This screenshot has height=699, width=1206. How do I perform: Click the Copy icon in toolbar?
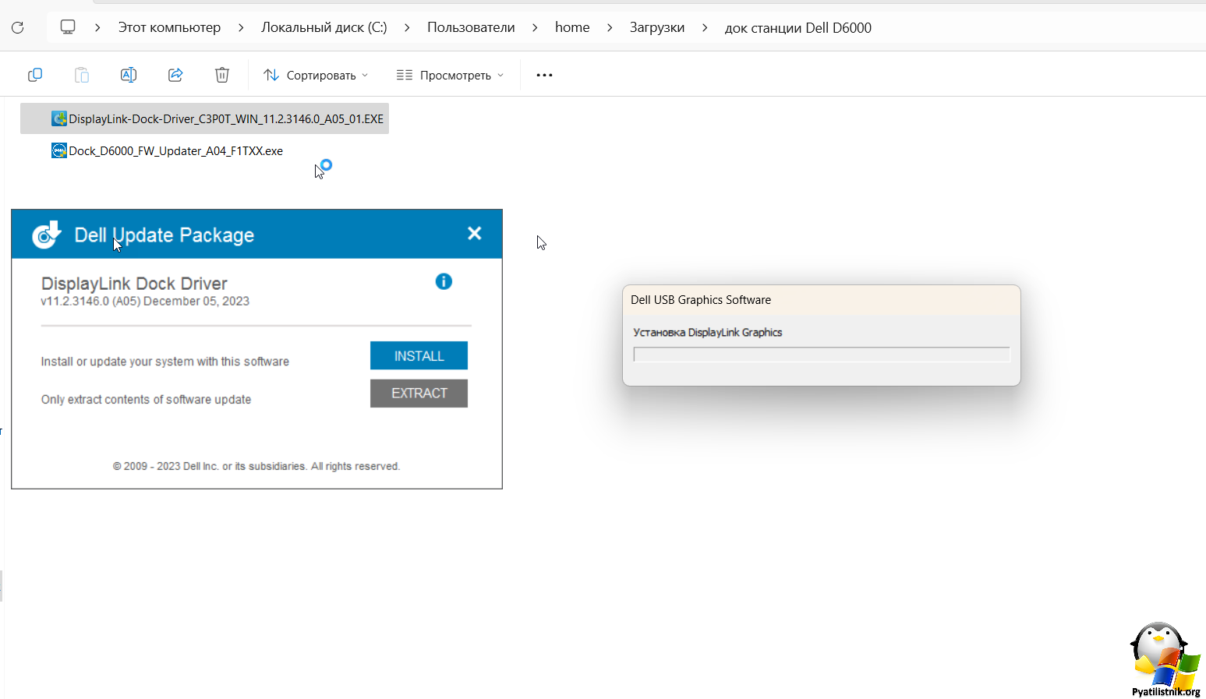tap(35, 75)
